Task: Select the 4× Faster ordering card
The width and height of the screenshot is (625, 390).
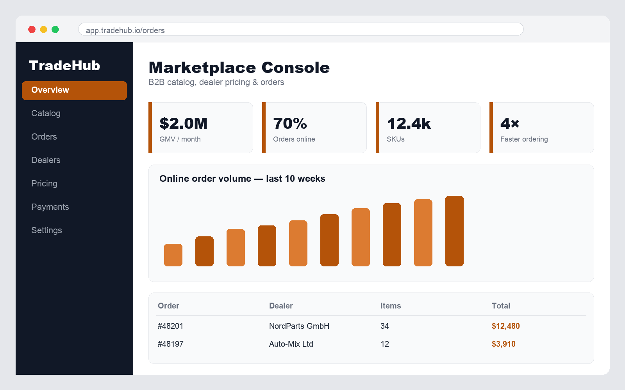Action: pyautogui.click(x=542, y=128)
